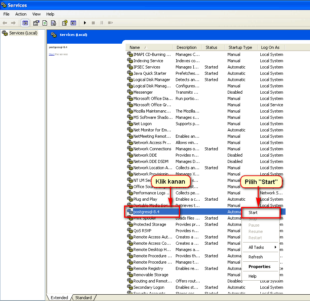Click the Restart Service toolbar icon
The image size is (310, 301).
coord(110,23)
